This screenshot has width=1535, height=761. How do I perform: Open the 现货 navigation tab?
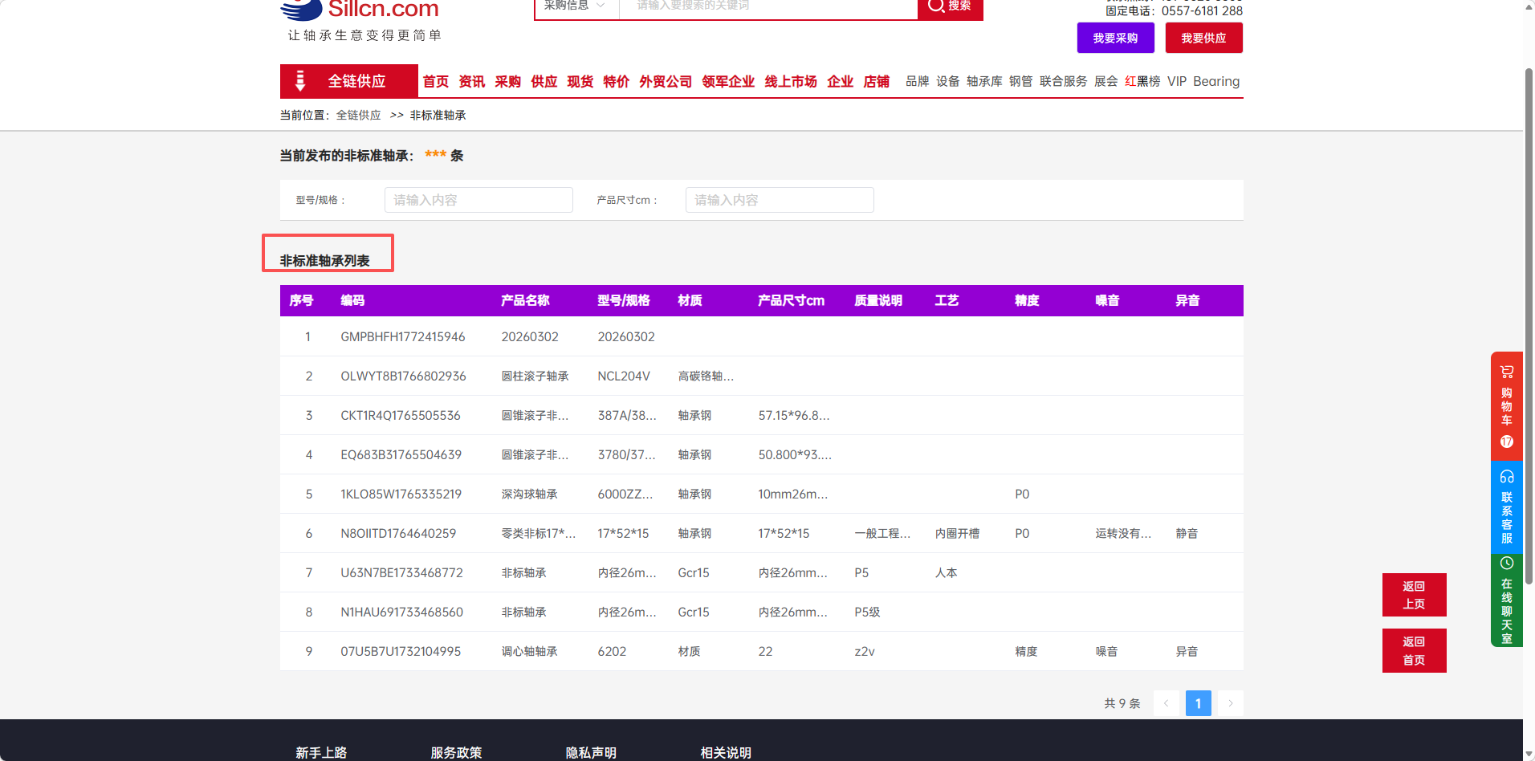pyautogui.click(x=580, y=81)
